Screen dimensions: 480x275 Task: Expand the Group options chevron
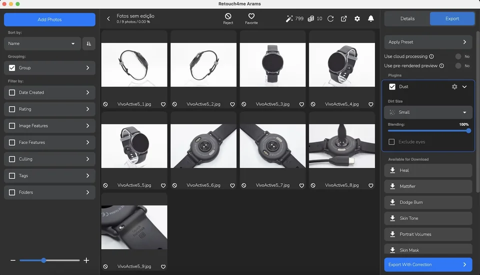coord(88,68)
